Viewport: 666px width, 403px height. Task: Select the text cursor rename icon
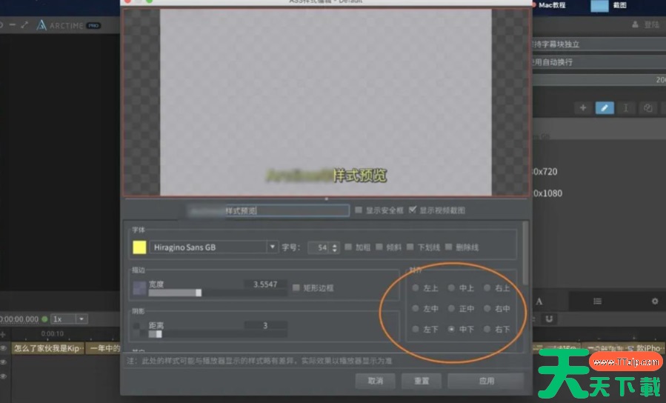[x=626, y=108]
